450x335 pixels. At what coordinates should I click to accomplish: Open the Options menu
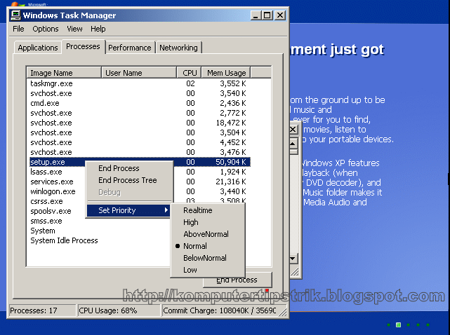(46, 29)
